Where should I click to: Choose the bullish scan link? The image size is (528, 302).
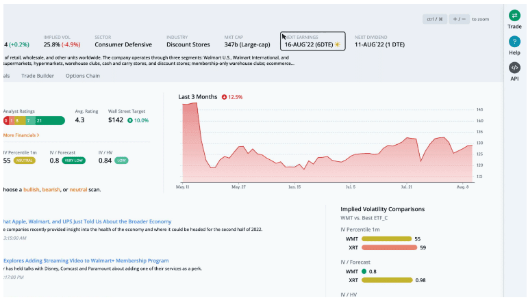click(x=32, y=189)
